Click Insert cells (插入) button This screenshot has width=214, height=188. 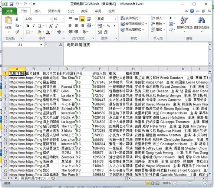tap(158, 18)
